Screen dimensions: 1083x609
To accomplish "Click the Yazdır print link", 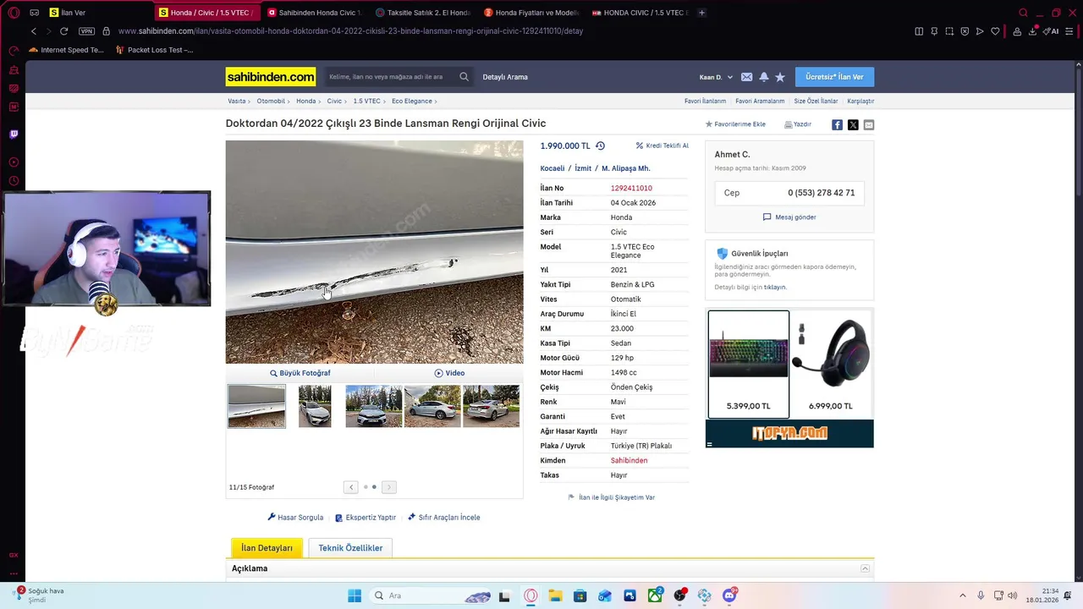I will pyautogui.click(x=798, y=124).
